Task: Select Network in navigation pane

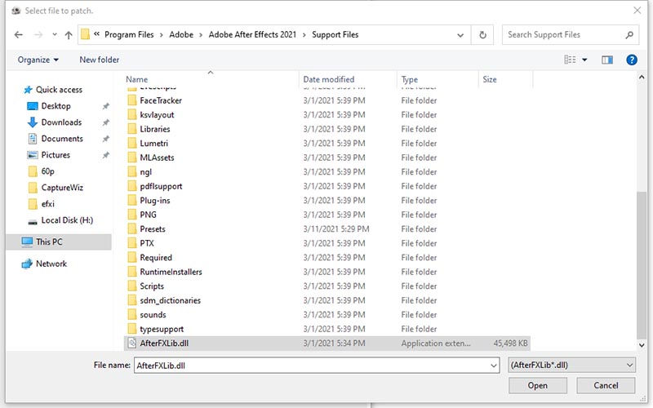Action: (x=51, y=264)
